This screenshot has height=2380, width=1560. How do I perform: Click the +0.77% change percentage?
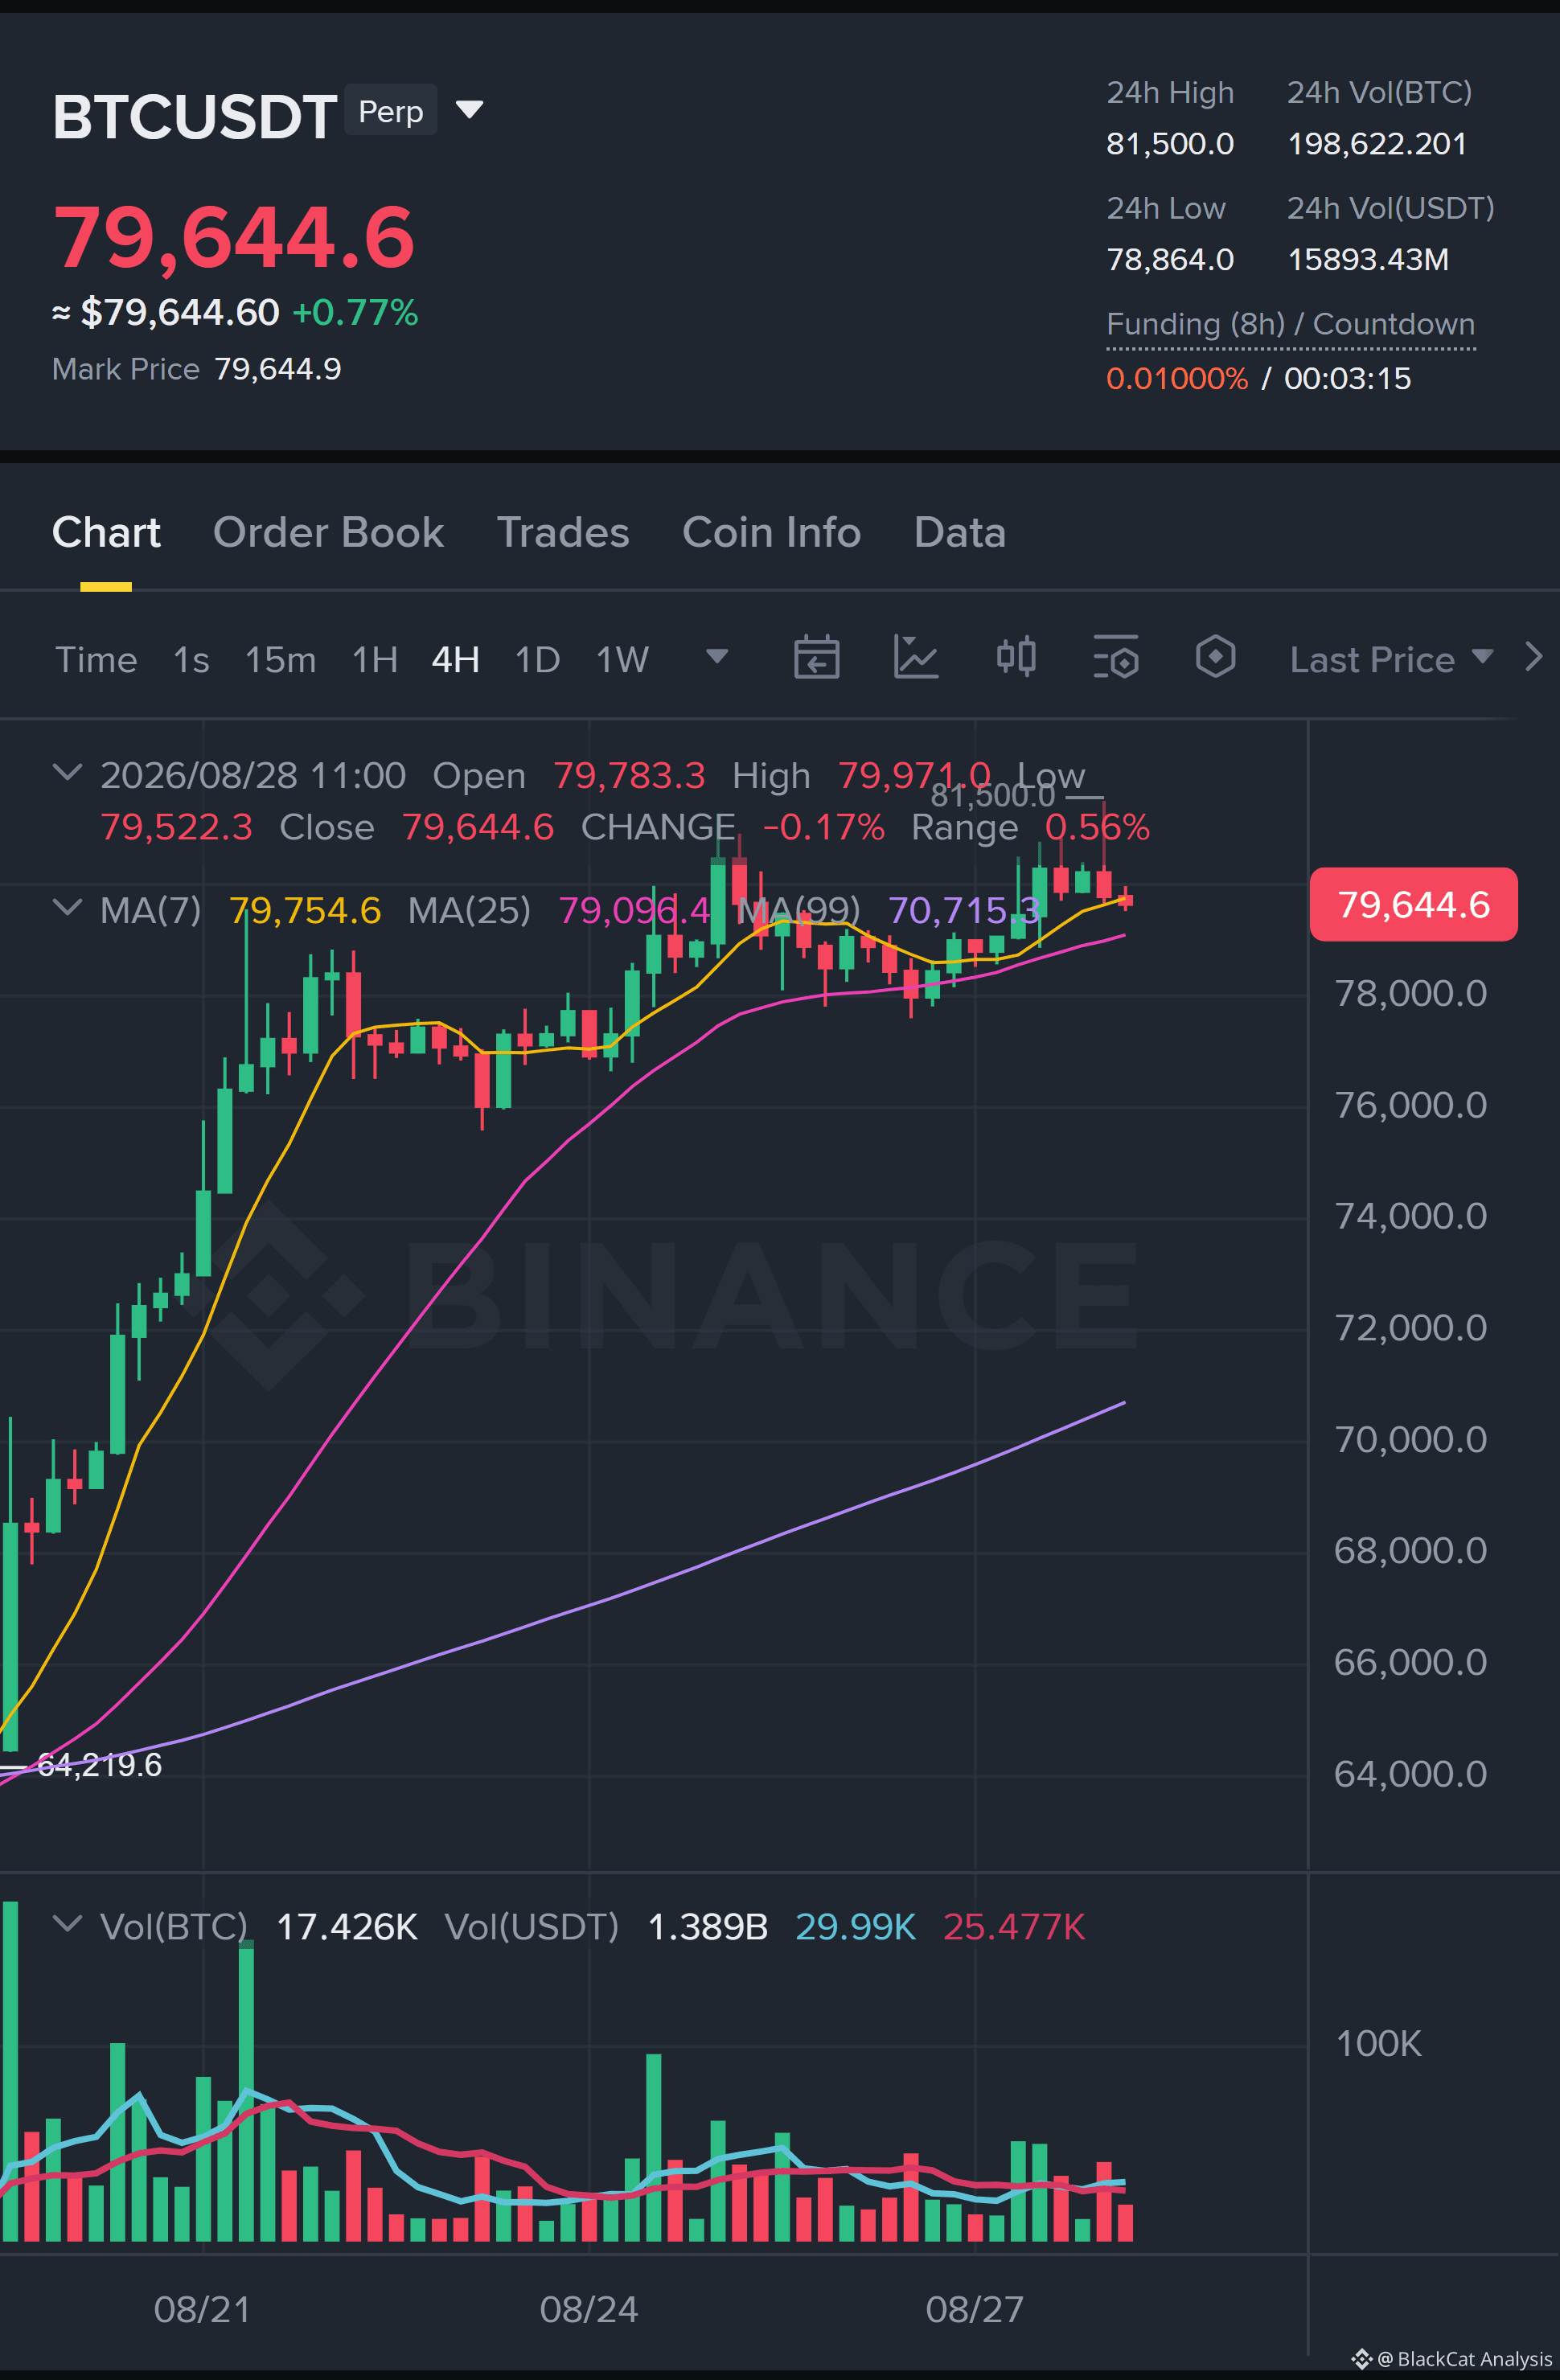point(355,313)
